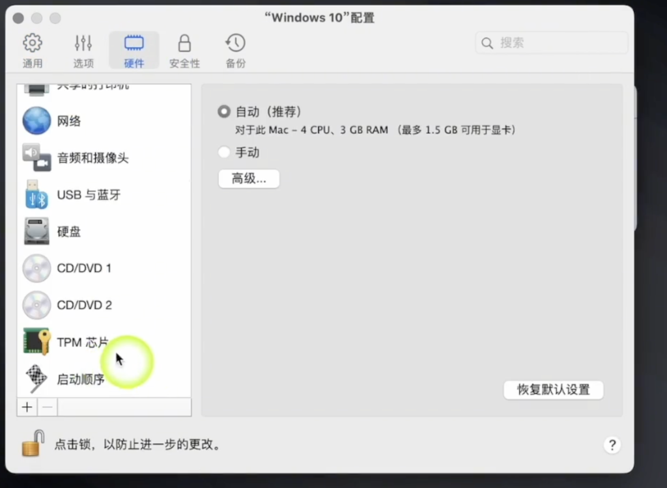Switch to the 选项 options tab
The width and height of the screenshot is (667, 488).
(83, 51)
